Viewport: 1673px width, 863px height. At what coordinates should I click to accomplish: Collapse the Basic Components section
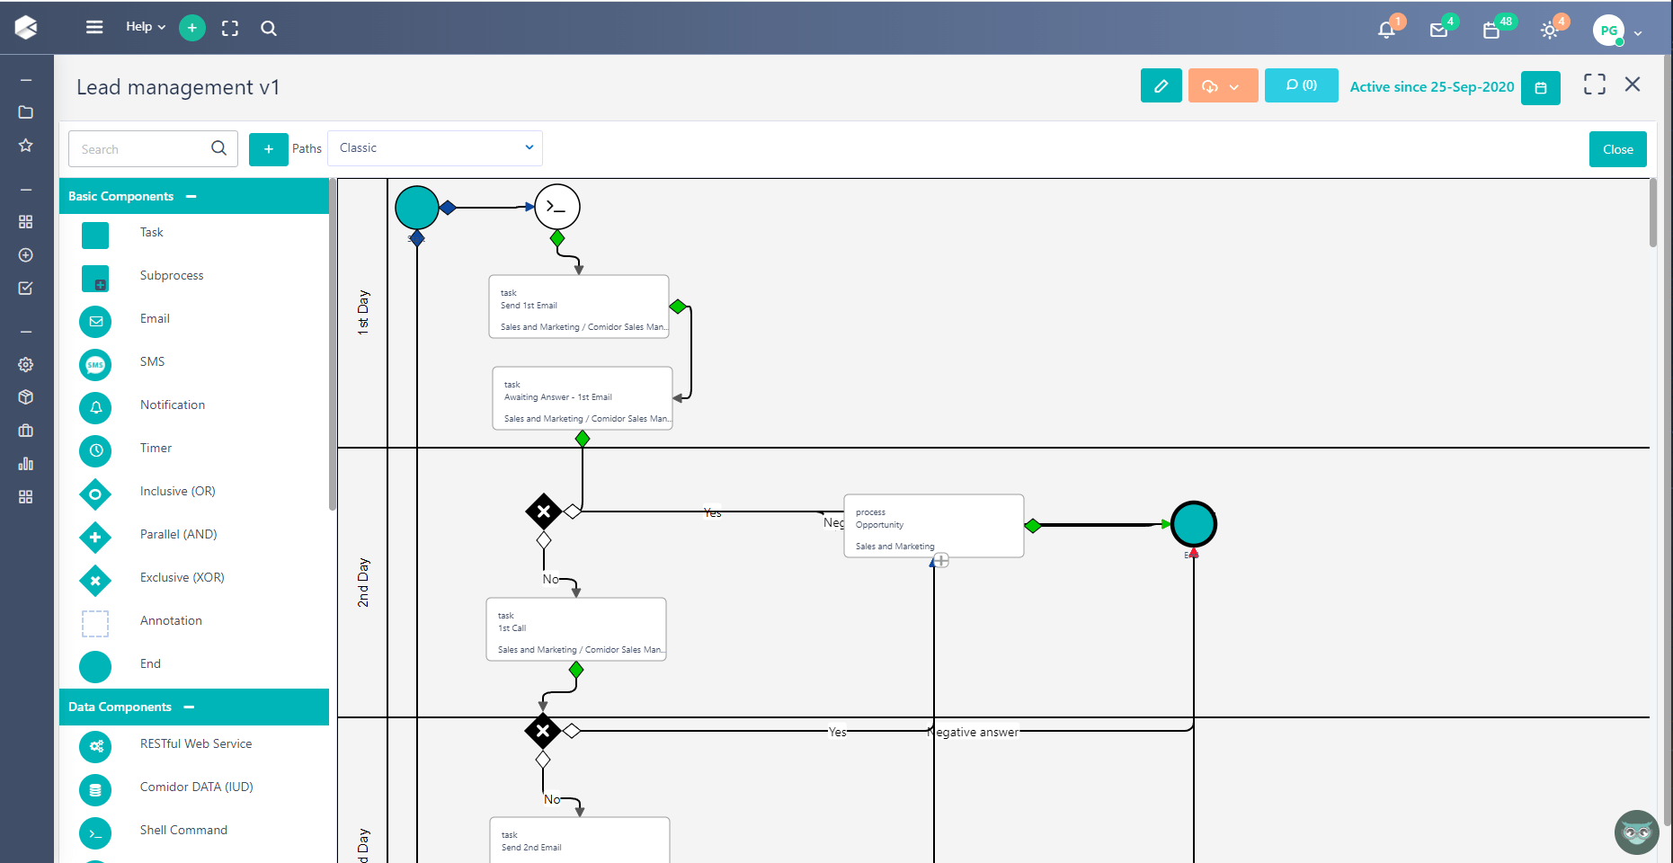191,196
